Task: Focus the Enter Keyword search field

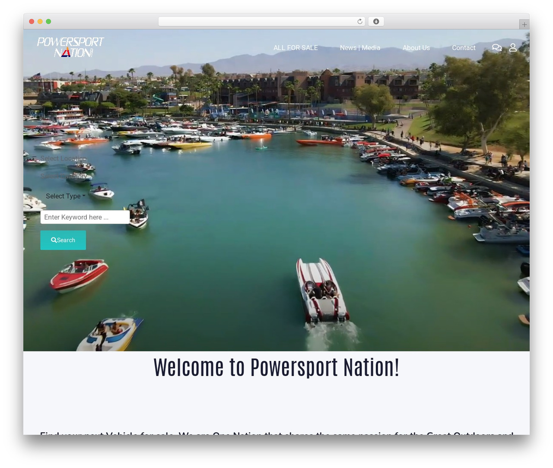Action: point(85,217)
